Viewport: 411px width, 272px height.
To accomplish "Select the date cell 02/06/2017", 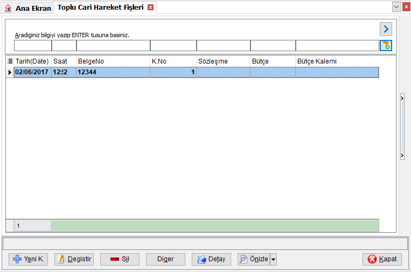I will click(x=32, y=72).
